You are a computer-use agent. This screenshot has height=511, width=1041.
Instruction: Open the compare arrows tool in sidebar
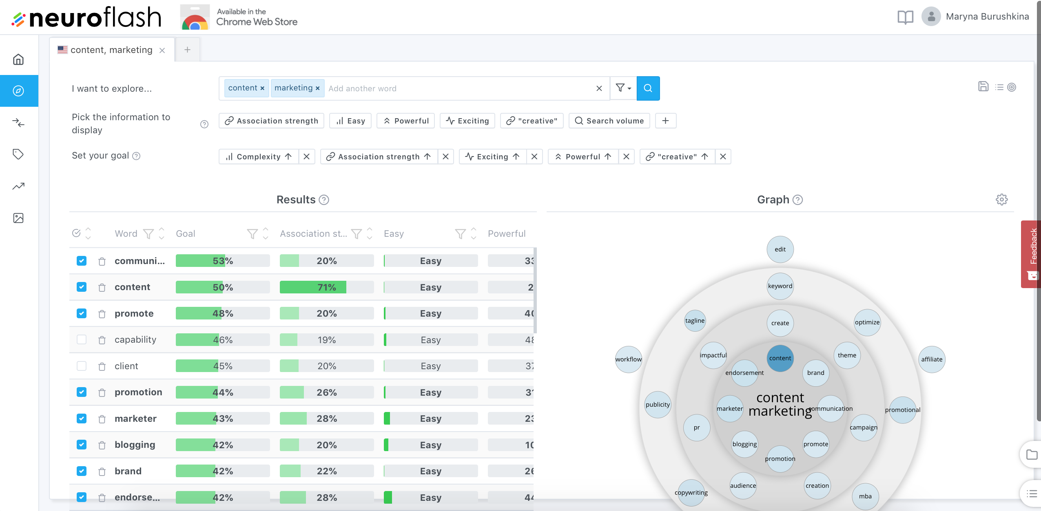tap(18, 123)
